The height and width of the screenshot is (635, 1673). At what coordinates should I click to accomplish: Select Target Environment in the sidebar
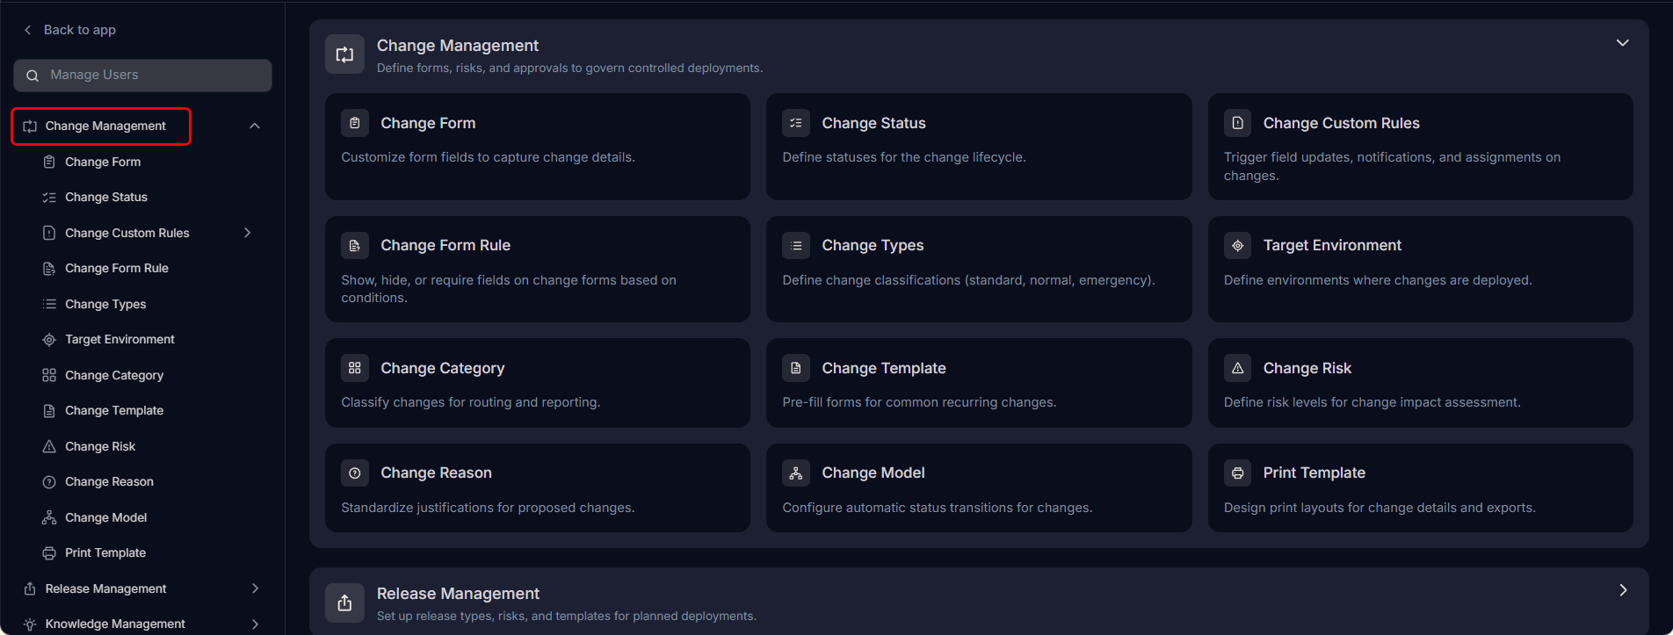pos(119,340)
